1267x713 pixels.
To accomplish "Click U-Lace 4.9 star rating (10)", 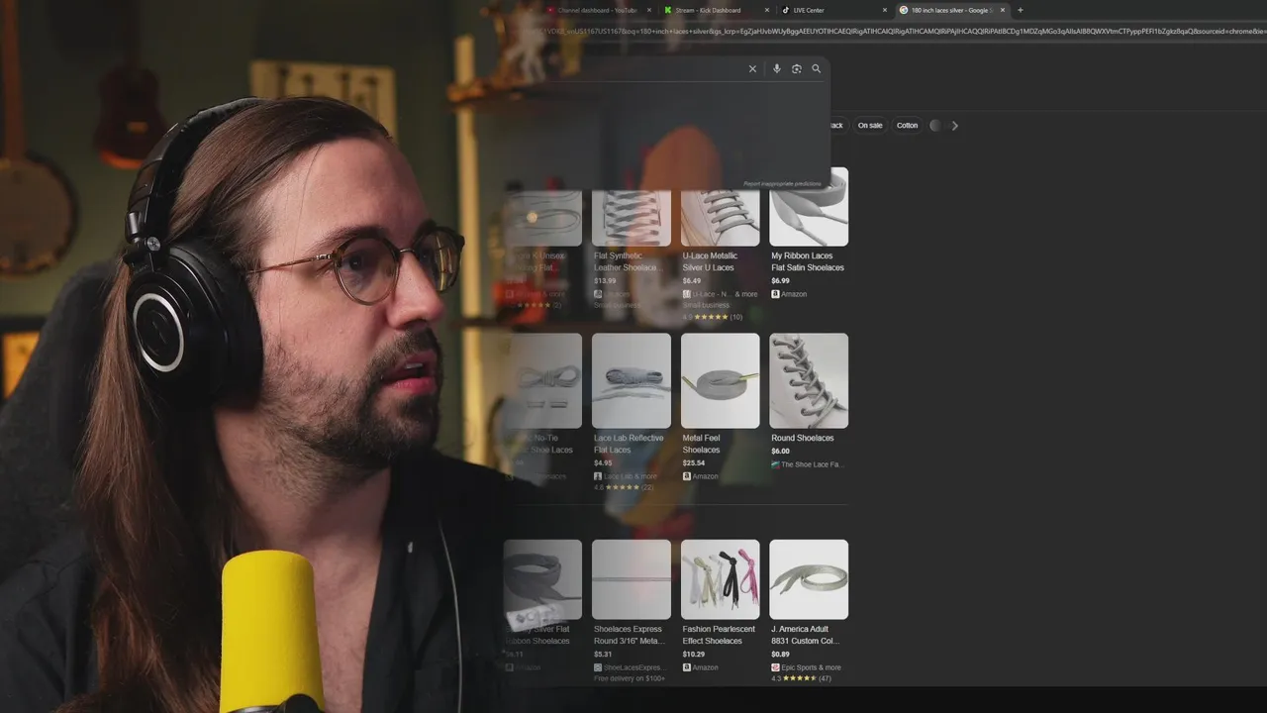I will 712,318.
